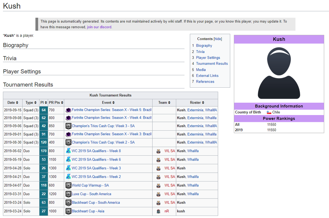Image resolution: width=329 pixels, height=218 pixels.
Task: Select placement 170 cell
Action: (43, 151)
